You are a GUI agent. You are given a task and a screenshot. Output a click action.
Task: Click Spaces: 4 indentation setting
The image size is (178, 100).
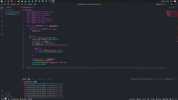pyautogui.click(x=139, y=99)
